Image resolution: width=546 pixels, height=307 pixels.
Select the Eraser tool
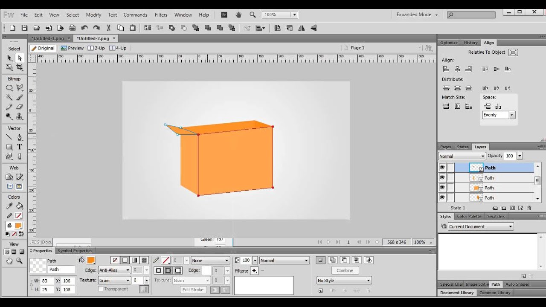[20, 107]
